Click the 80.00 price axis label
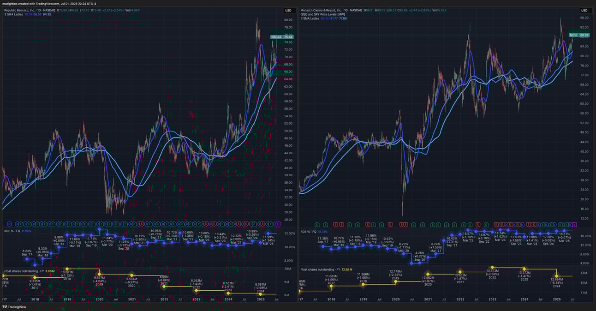The height and width of the screenshot is (311, 596). tap(288, 20)
